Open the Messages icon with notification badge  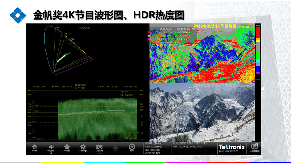coord(254,148)
